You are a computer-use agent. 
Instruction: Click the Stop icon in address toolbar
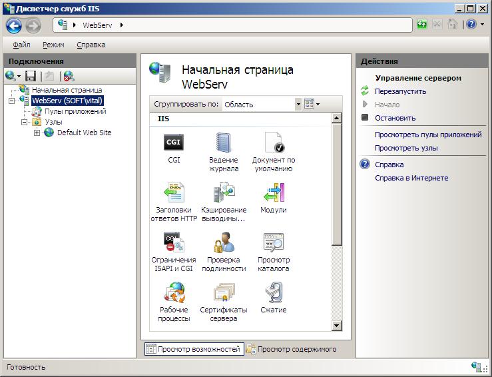[x=437, y=24]
